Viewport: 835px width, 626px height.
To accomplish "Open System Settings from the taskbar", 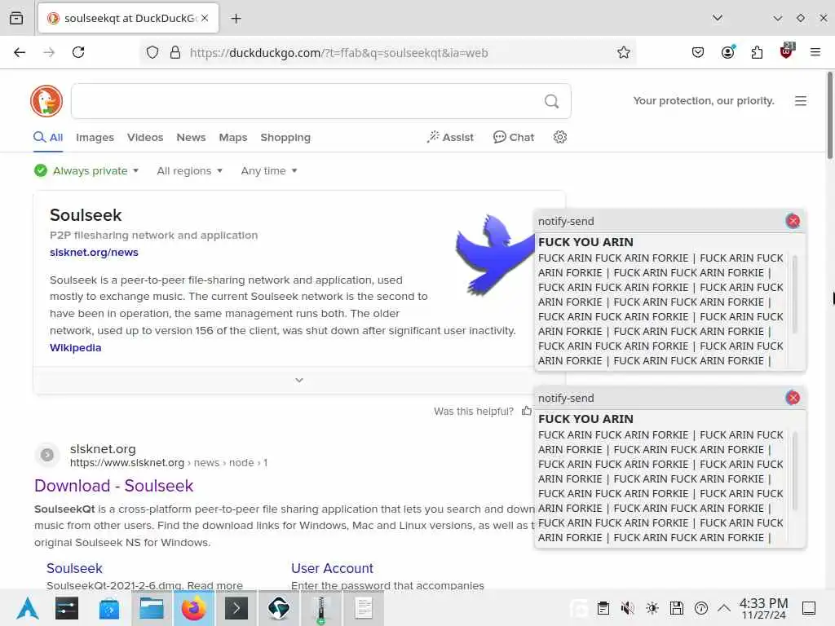I will 67,608.
